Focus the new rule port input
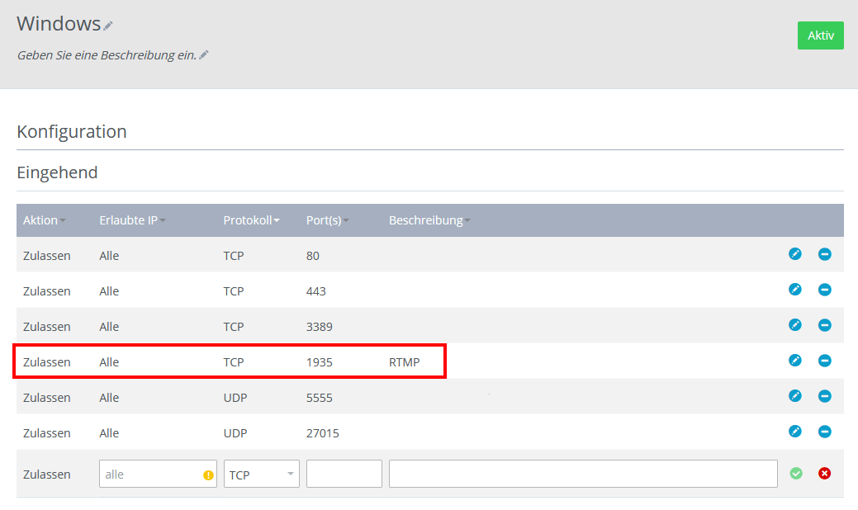 point(344,475)
